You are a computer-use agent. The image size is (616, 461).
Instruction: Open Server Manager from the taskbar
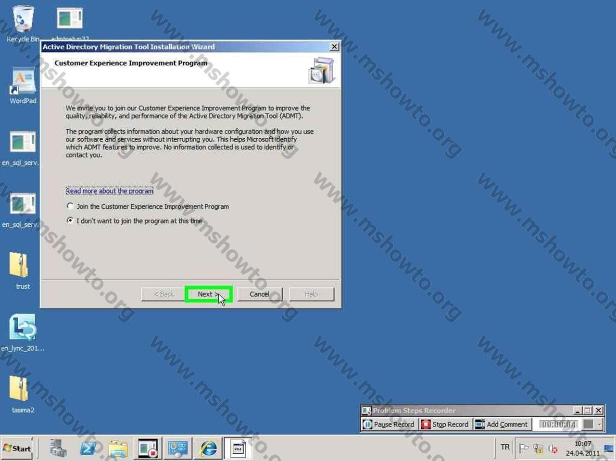point(58,449)
